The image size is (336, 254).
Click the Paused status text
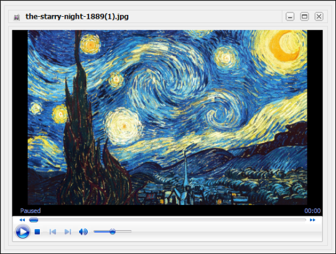(x=30, y=210)
